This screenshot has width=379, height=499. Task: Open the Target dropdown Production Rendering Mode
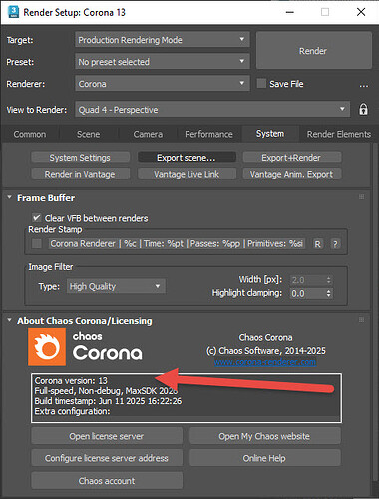click(163, 40)
